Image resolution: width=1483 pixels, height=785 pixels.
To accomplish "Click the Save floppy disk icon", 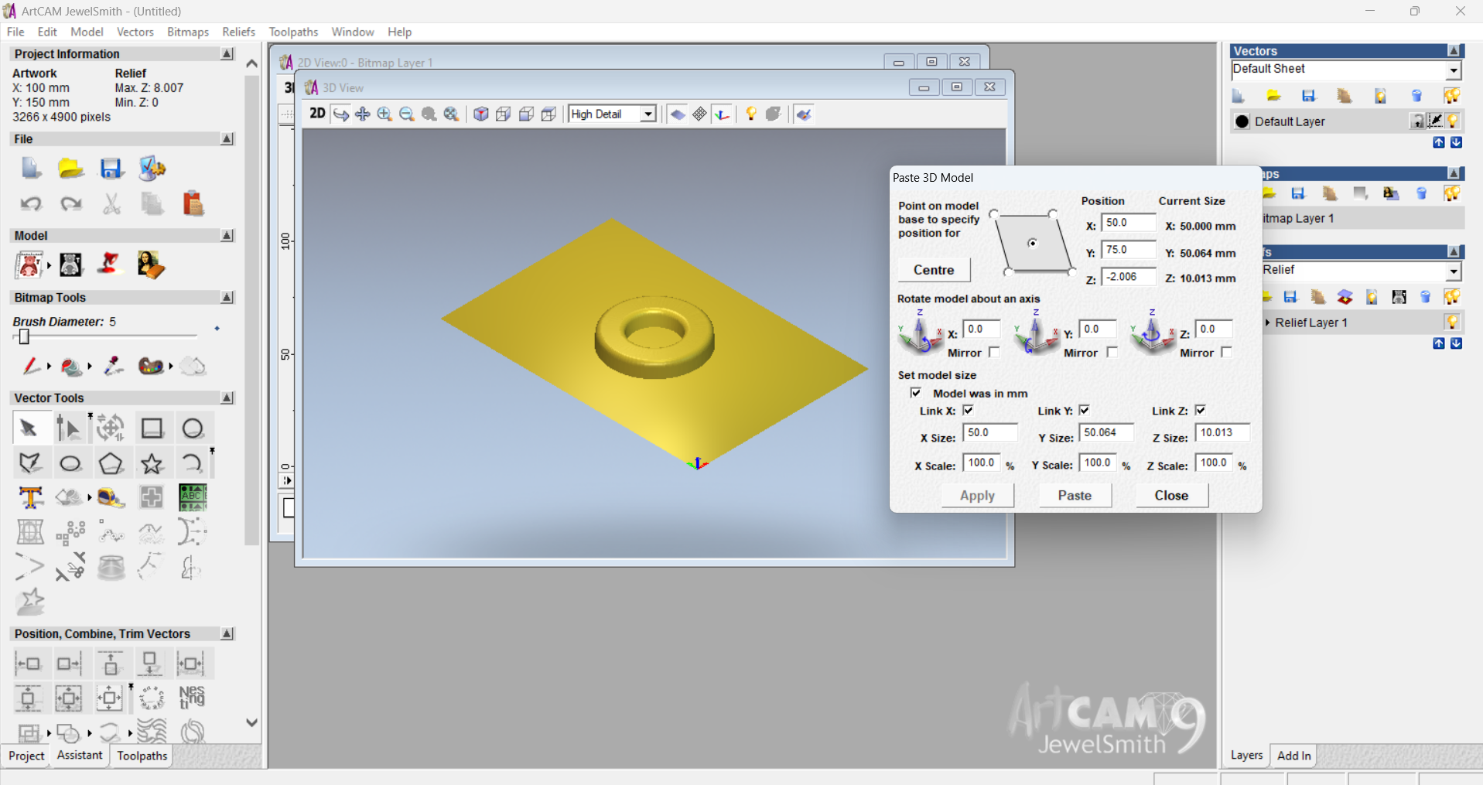I will point(111,168).
